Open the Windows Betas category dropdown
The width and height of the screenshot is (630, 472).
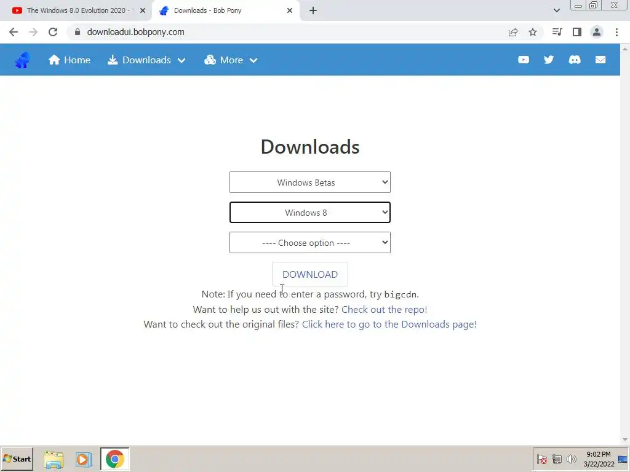point(310,182)
